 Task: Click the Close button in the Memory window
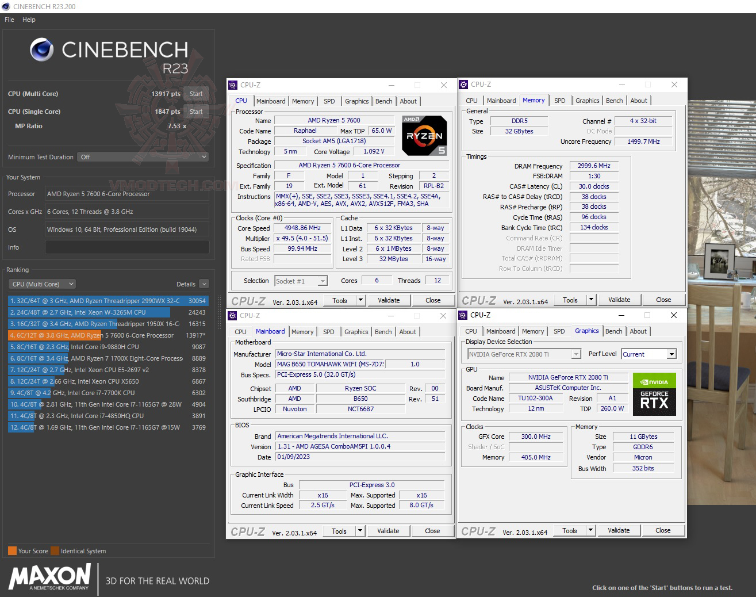663,300
